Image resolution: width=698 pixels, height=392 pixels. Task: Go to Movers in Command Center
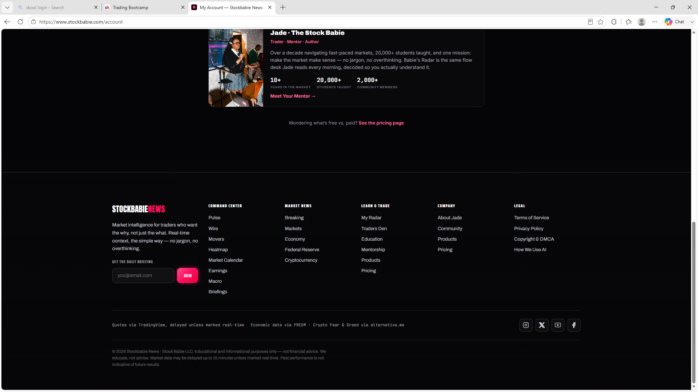(x=216, y=239)
